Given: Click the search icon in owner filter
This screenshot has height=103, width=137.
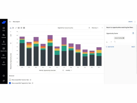Looking at the screenshot, I should pos(115,42).
